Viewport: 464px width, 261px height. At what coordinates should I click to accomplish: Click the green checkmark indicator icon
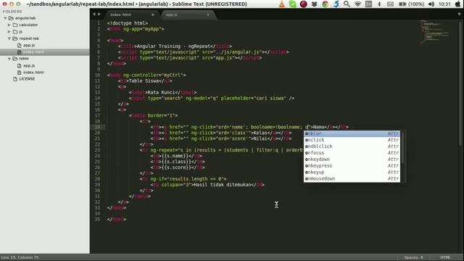[x=292, y=4]
